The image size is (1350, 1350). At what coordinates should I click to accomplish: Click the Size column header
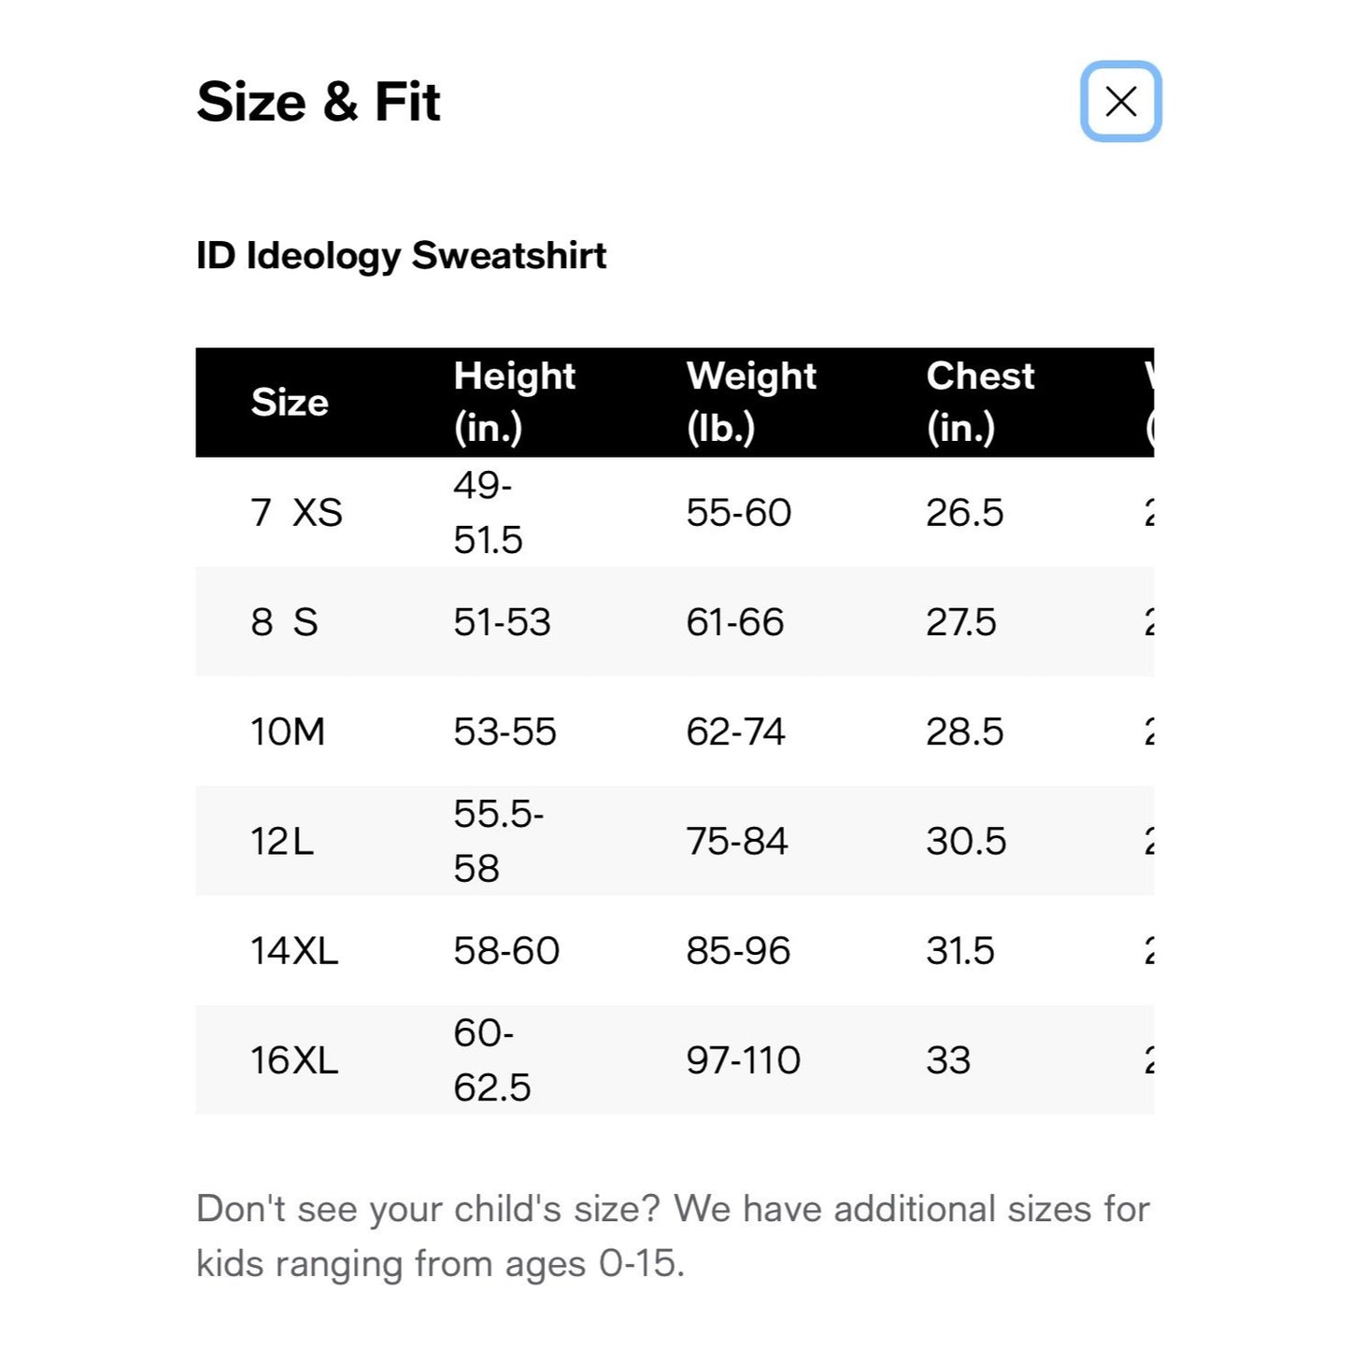point(290,403)
